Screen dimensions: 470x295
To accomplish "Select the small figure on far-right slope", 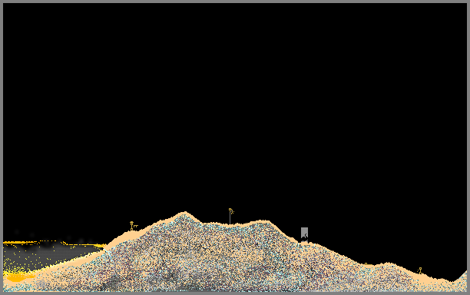I will tap(420, 270).
